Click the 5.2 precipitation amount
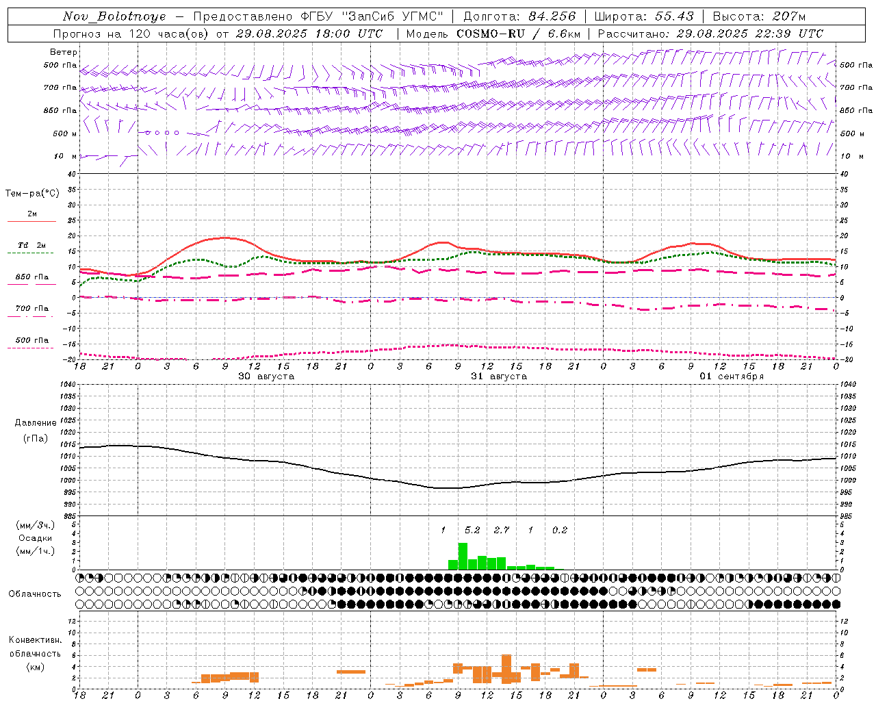The width and height of the screenshot is (876, 701). pos(472,530)
